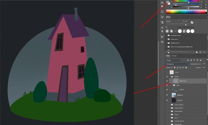Open the Info panel icon
208x125 pixels.
162,12
